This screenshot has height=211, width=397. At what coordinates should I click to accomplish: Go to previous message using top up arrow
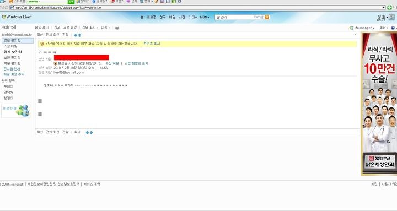[79, 35]
